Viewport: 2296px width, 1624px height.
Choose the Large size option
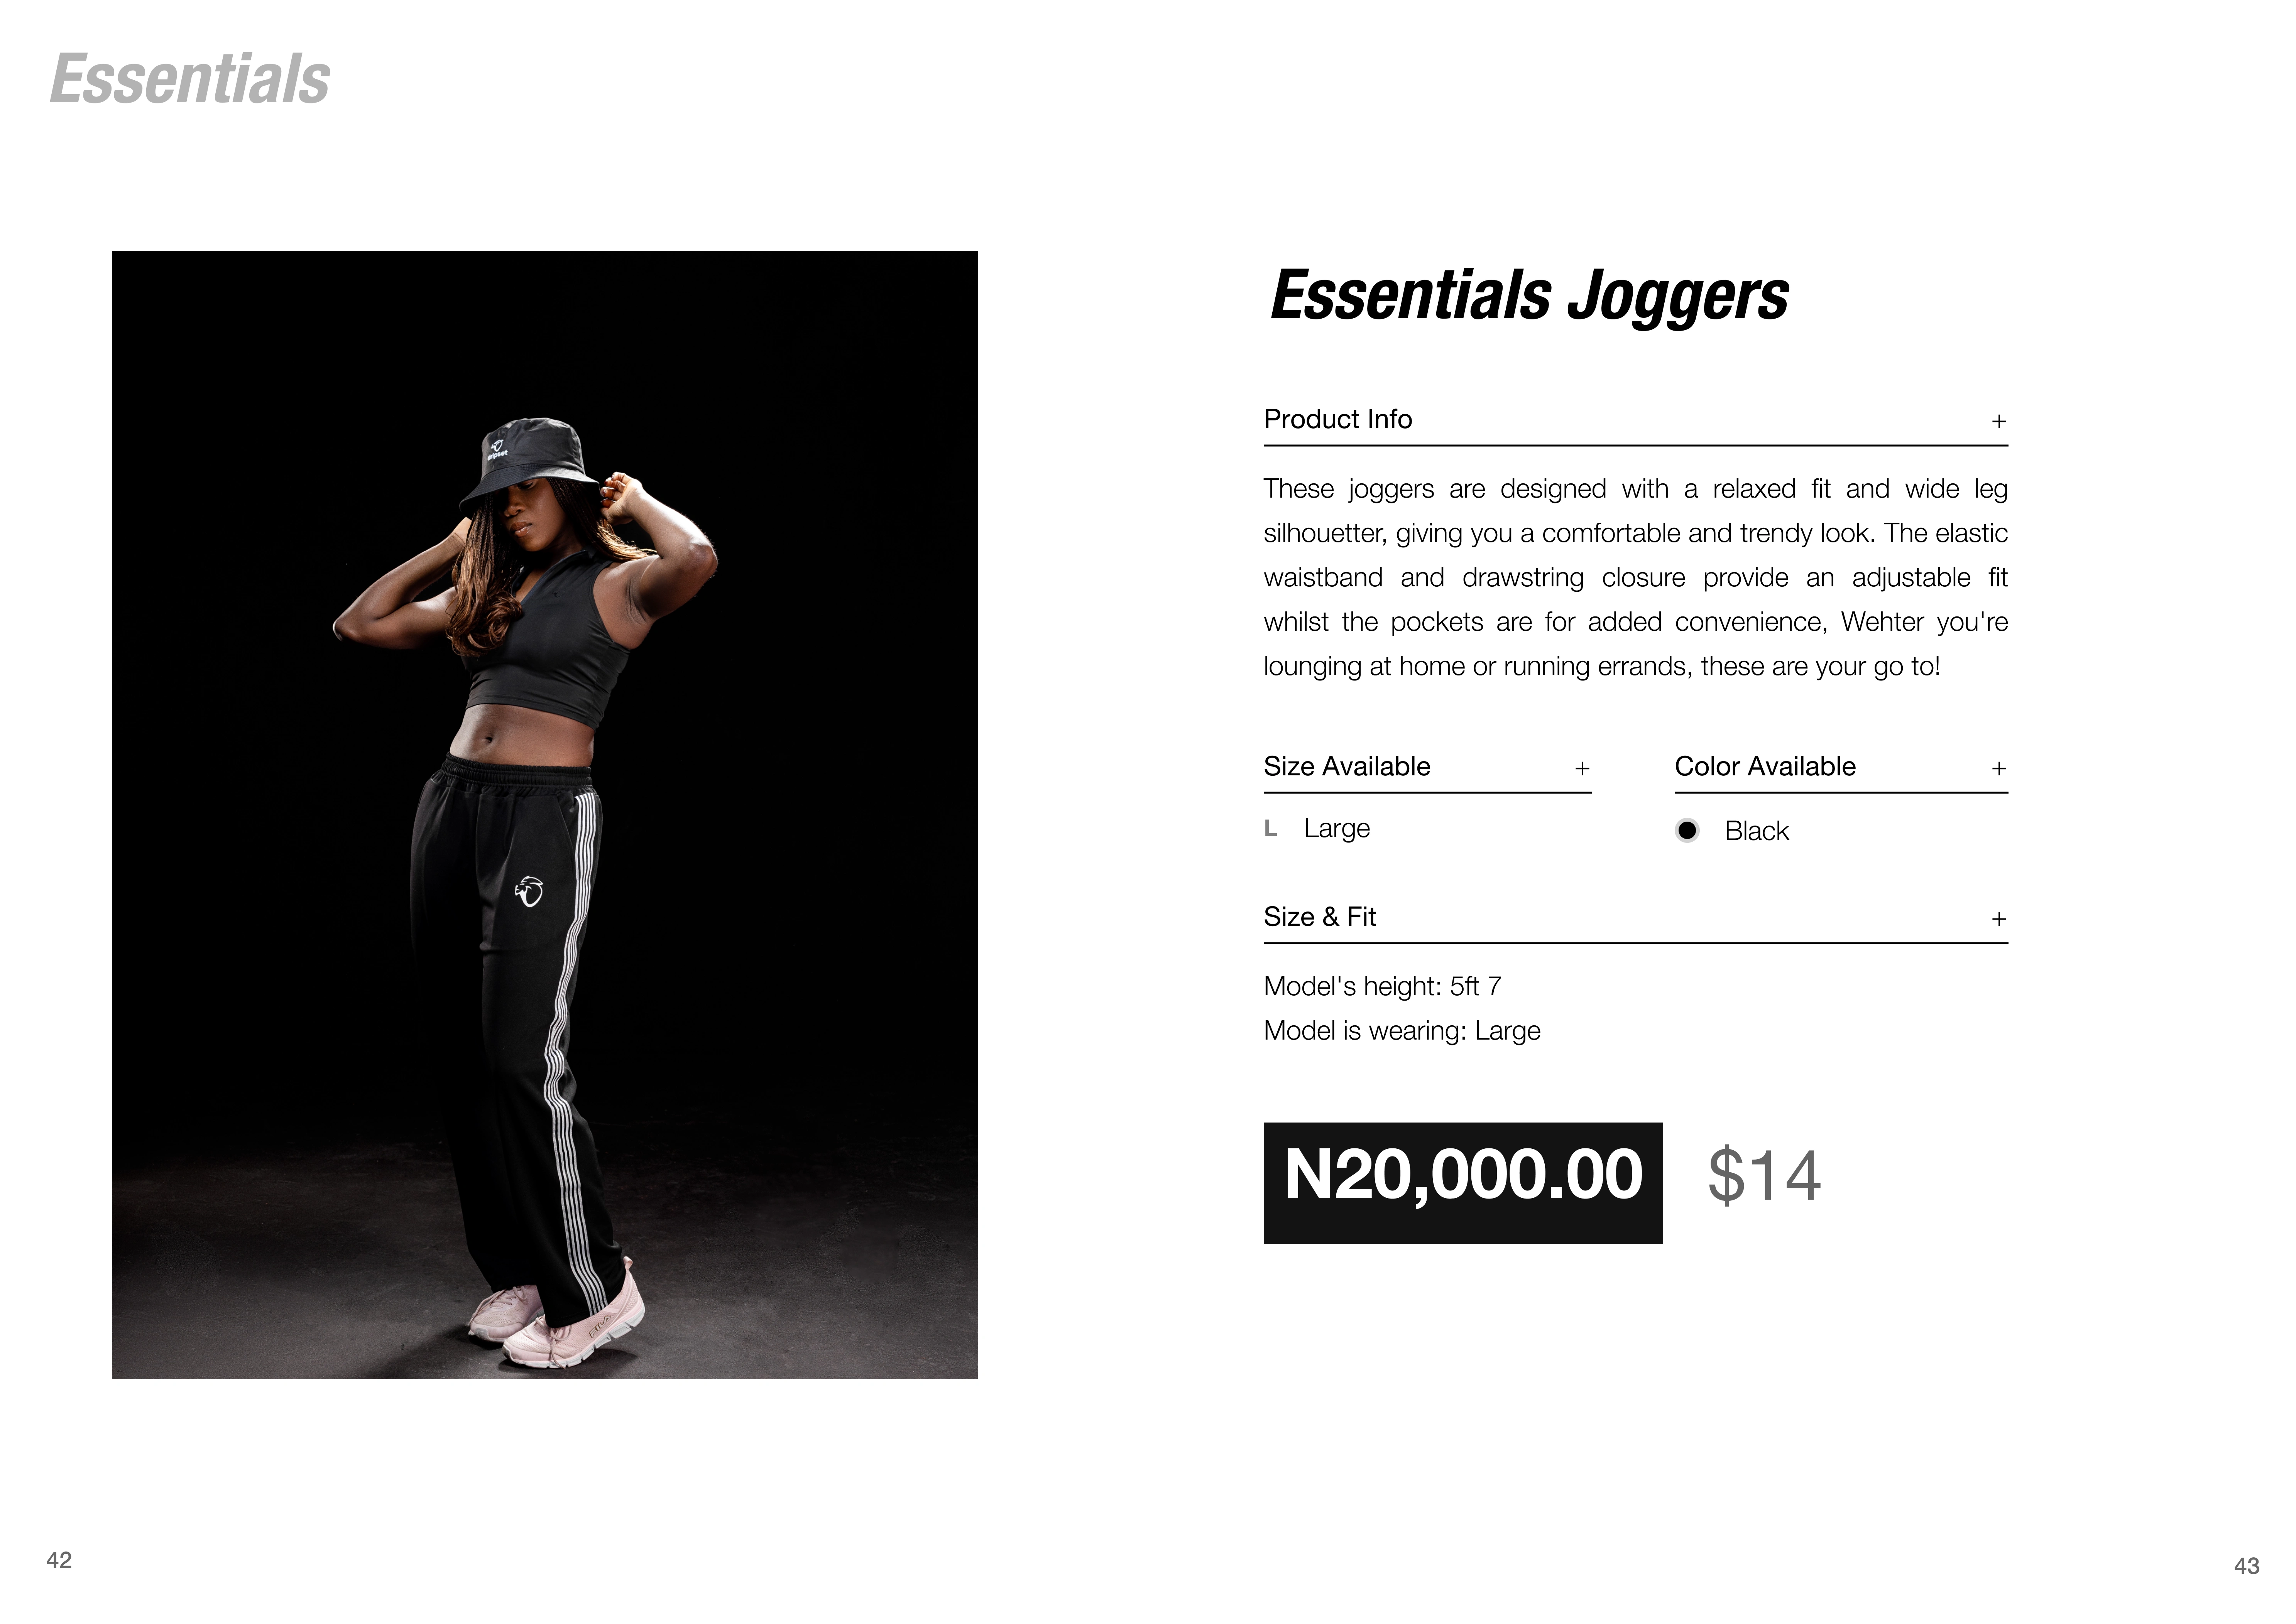click(1337, 829)
